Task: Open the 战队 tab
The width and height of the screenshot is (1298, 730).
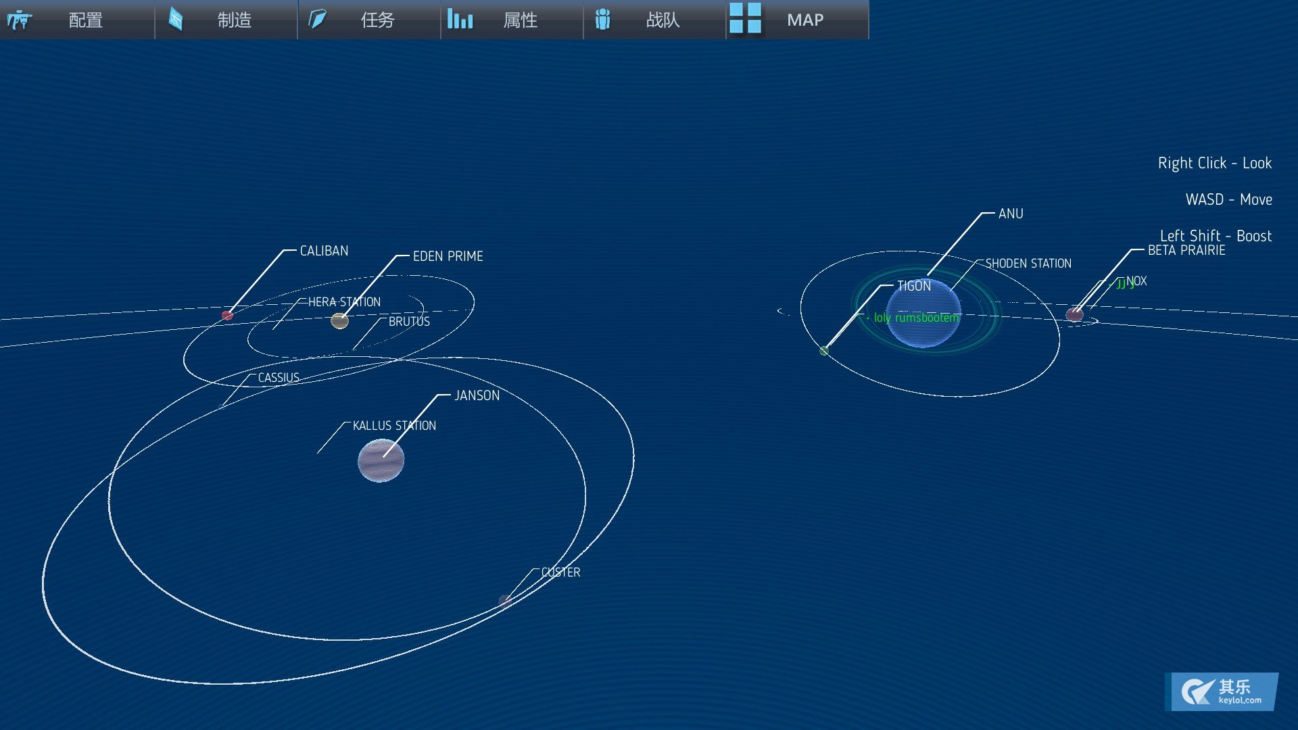Action: 663,20
